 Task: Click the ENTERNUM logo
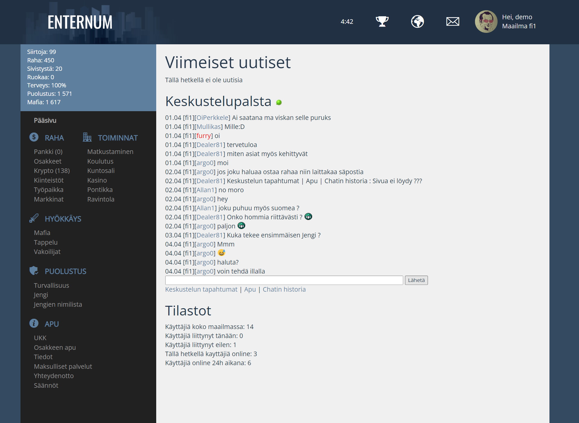coord(80,22)
